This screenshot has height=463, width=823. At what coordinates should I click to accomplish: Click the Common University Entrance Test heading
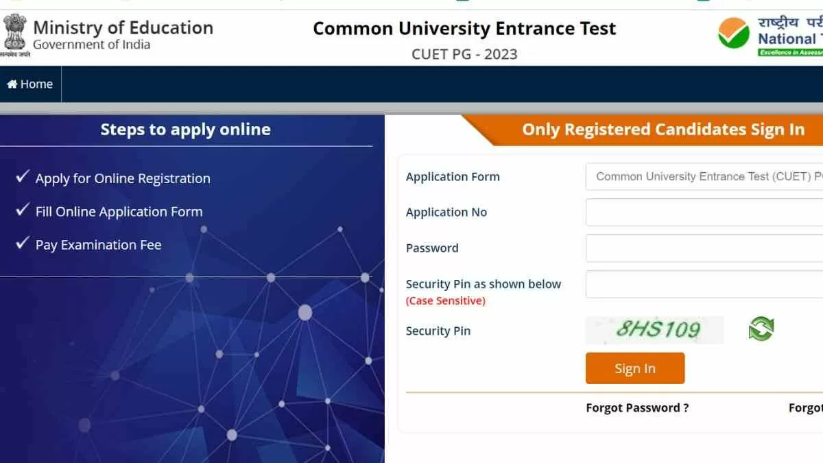pyautogui.click(x=464, y=28)
